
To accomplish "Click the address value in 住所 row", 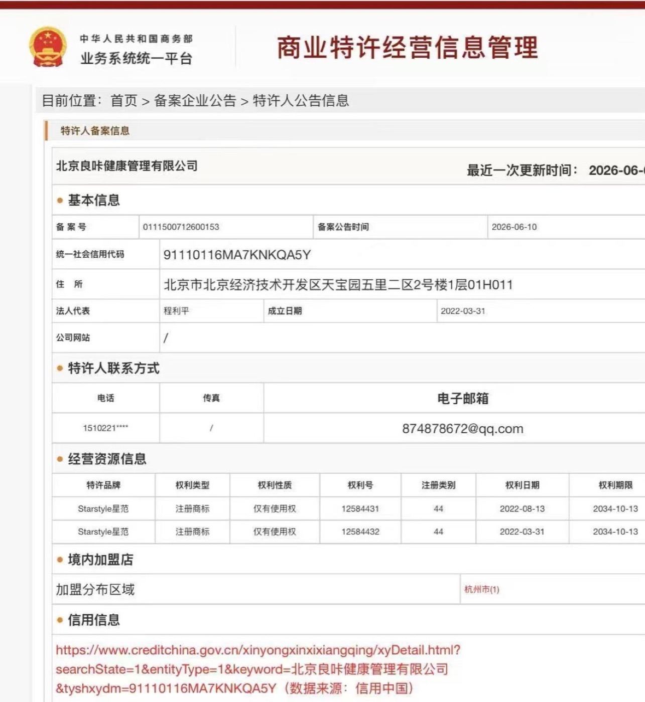I will click(338, 285).
